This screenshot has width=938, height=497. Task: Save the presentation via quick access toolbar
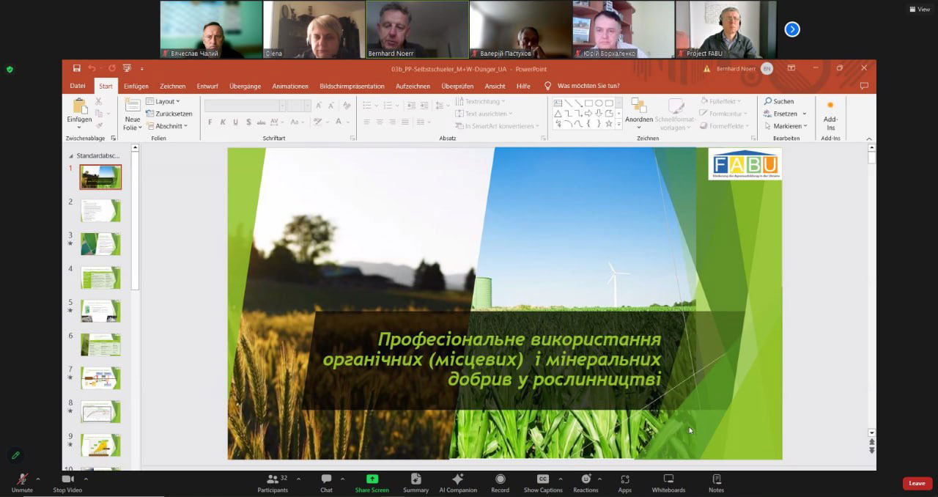click(x=77, y=68)
